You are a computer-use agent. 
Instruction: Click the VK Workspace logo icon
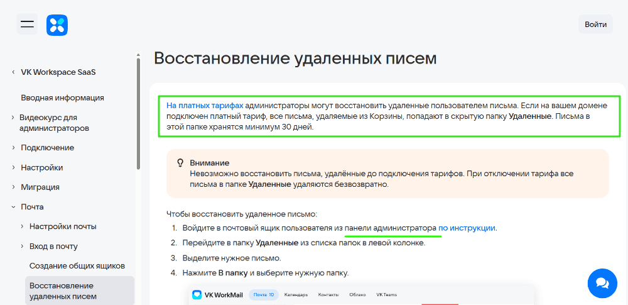coord(57,25)
